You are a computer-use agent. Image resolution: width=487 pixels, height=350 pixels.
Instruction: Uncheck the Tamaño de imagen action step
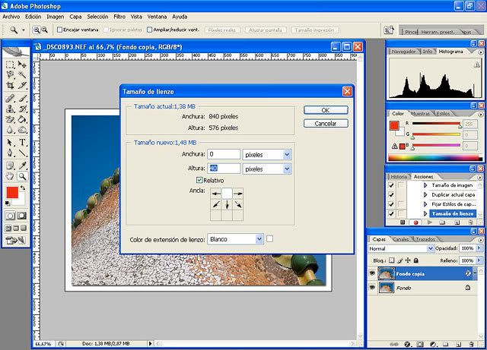click(x=391, y=185)
